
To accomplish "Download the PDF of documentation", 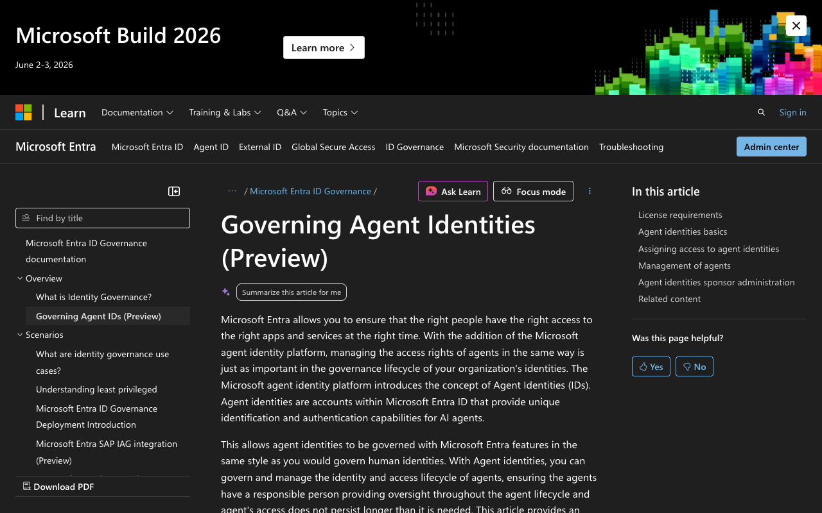I will pyautogui.click(x=58, y=487).
